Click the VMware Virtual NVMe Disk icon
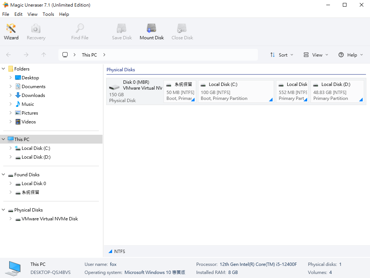 (x=18, y=219)
